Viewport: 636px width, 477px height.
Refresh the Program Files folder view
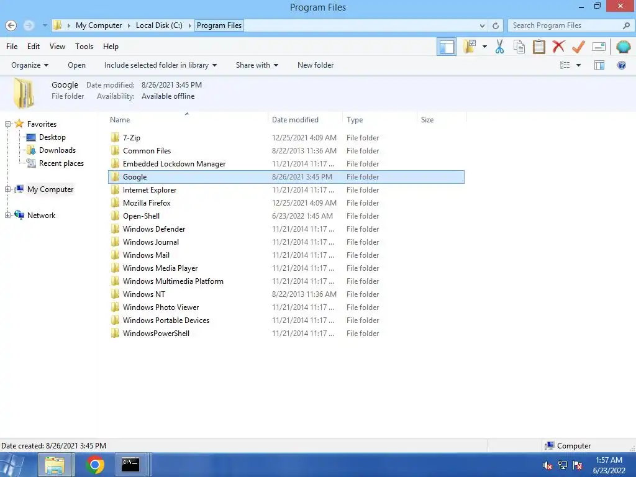(496, 25)
